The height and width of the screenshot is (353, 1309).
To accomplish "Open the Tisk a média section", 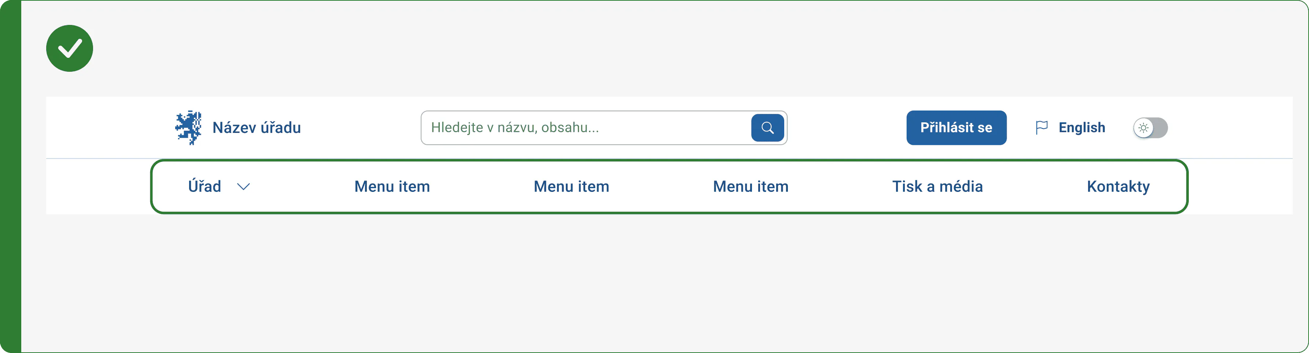I will (x=937, y=186).
